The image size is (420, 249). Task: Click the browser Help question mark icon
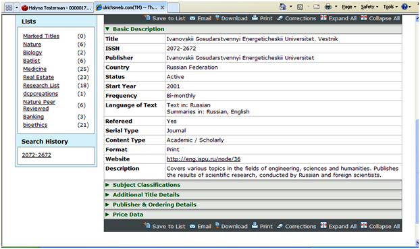404,7
